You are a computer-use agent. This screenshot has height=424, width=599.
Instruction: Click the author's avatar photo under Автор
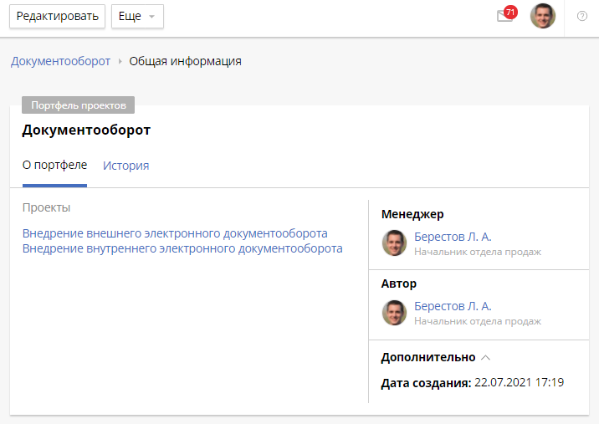(x=394, y=313)
